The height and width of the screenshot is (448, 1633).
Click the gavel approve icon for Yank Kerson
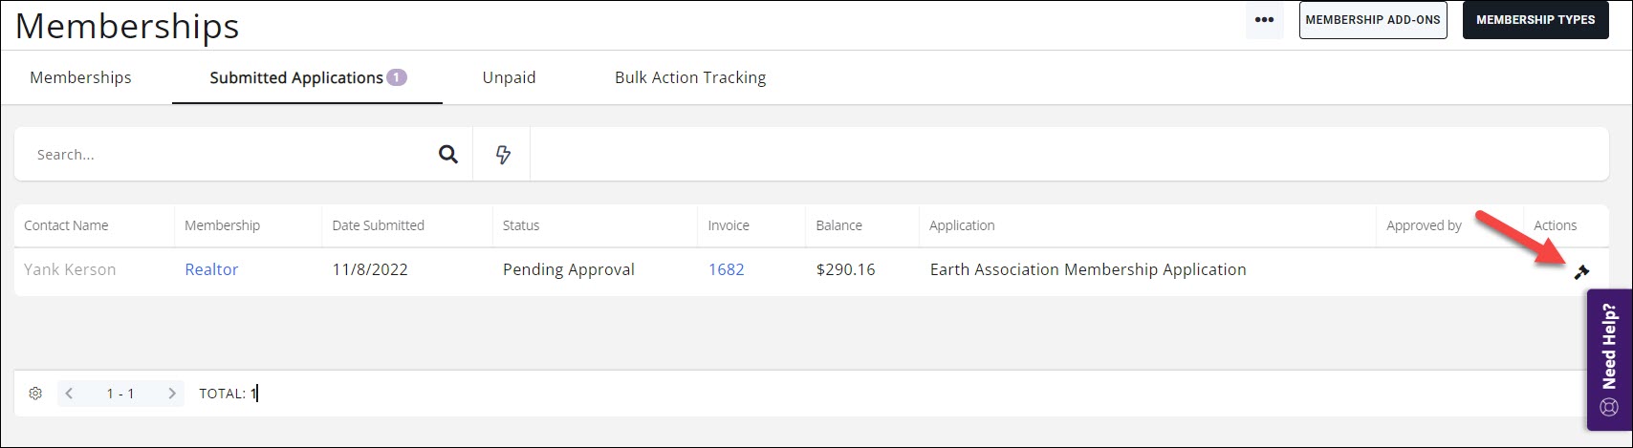[1581, 272]
